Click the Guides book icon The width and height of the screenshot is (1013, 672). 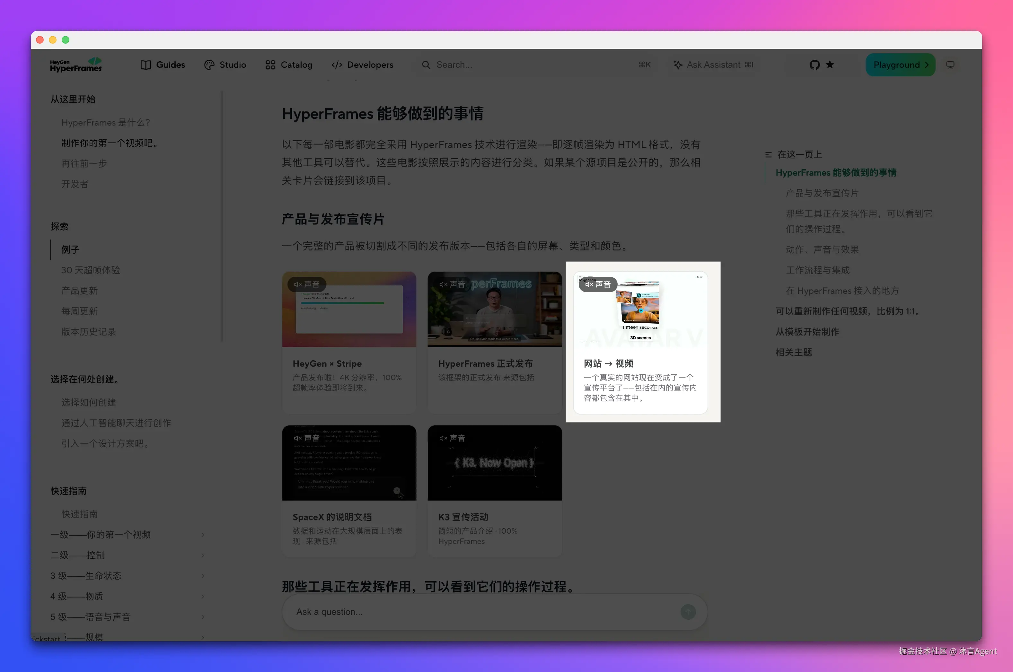(146, 65)
